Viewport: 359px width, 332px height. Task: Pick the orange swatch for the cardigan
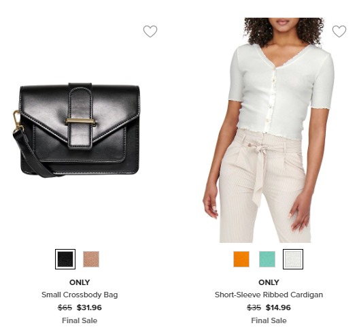(241, 259)
